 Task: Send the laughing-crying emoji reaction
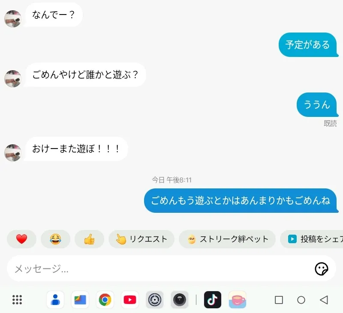(55, 239)
